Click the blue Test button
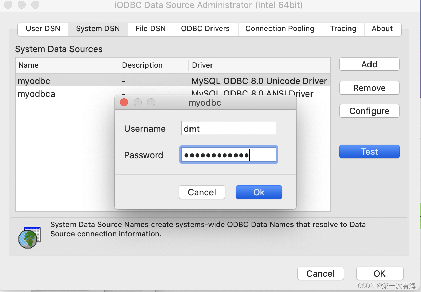Image resolution: width=421 pixels, height=292 pixels. 369,152
